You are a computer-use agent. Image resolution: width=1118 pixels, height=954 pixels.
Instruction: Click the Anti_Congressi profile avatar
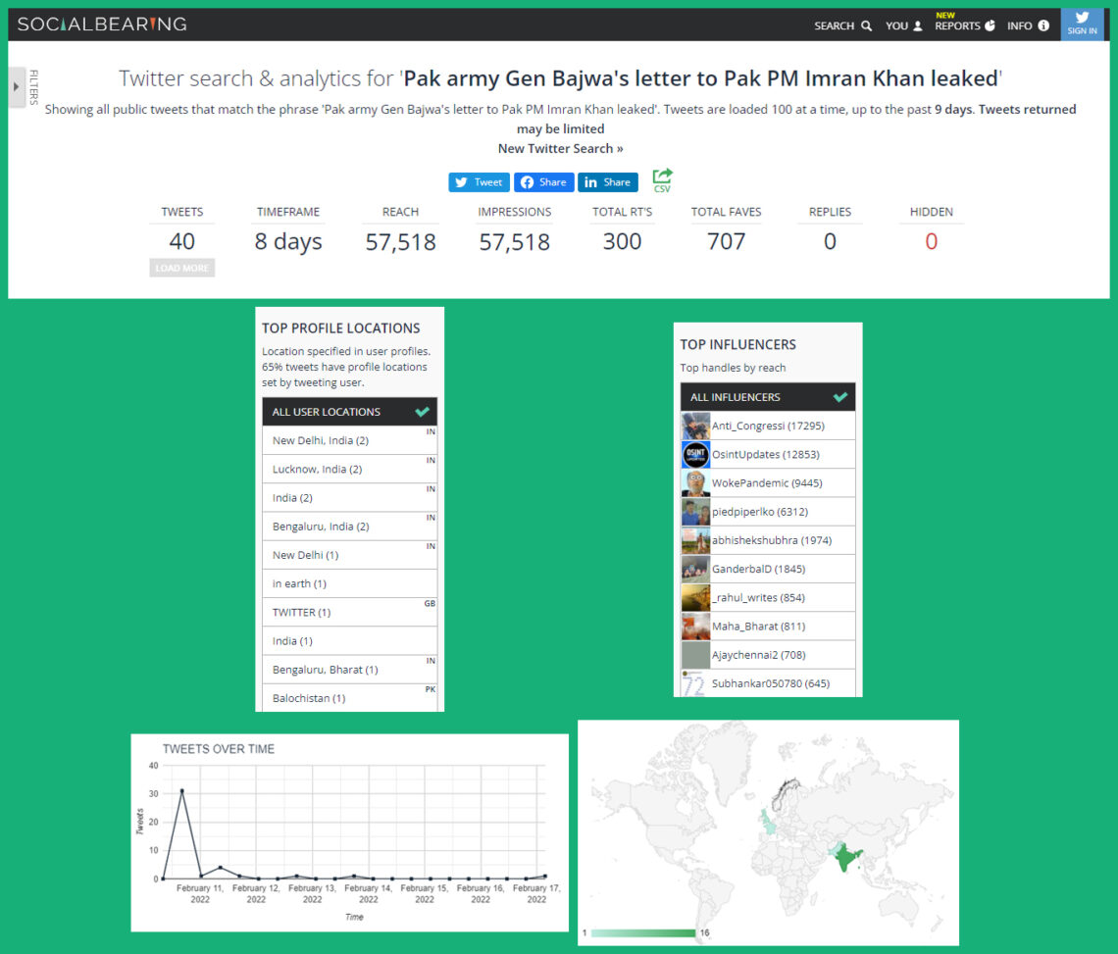(695, 427)
